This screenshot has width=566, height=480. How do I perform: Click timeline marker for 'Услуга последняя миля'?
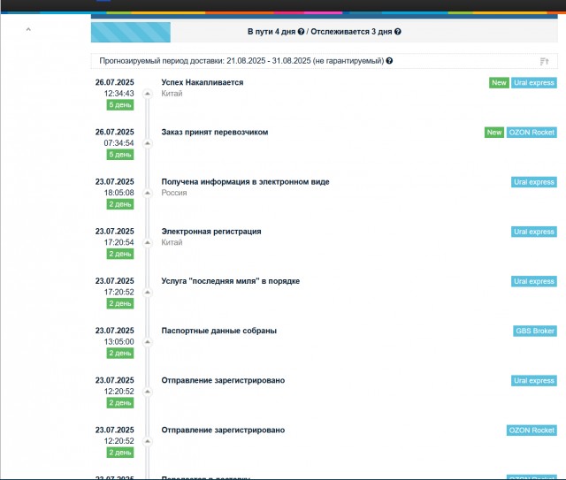[x=148, y=293]
